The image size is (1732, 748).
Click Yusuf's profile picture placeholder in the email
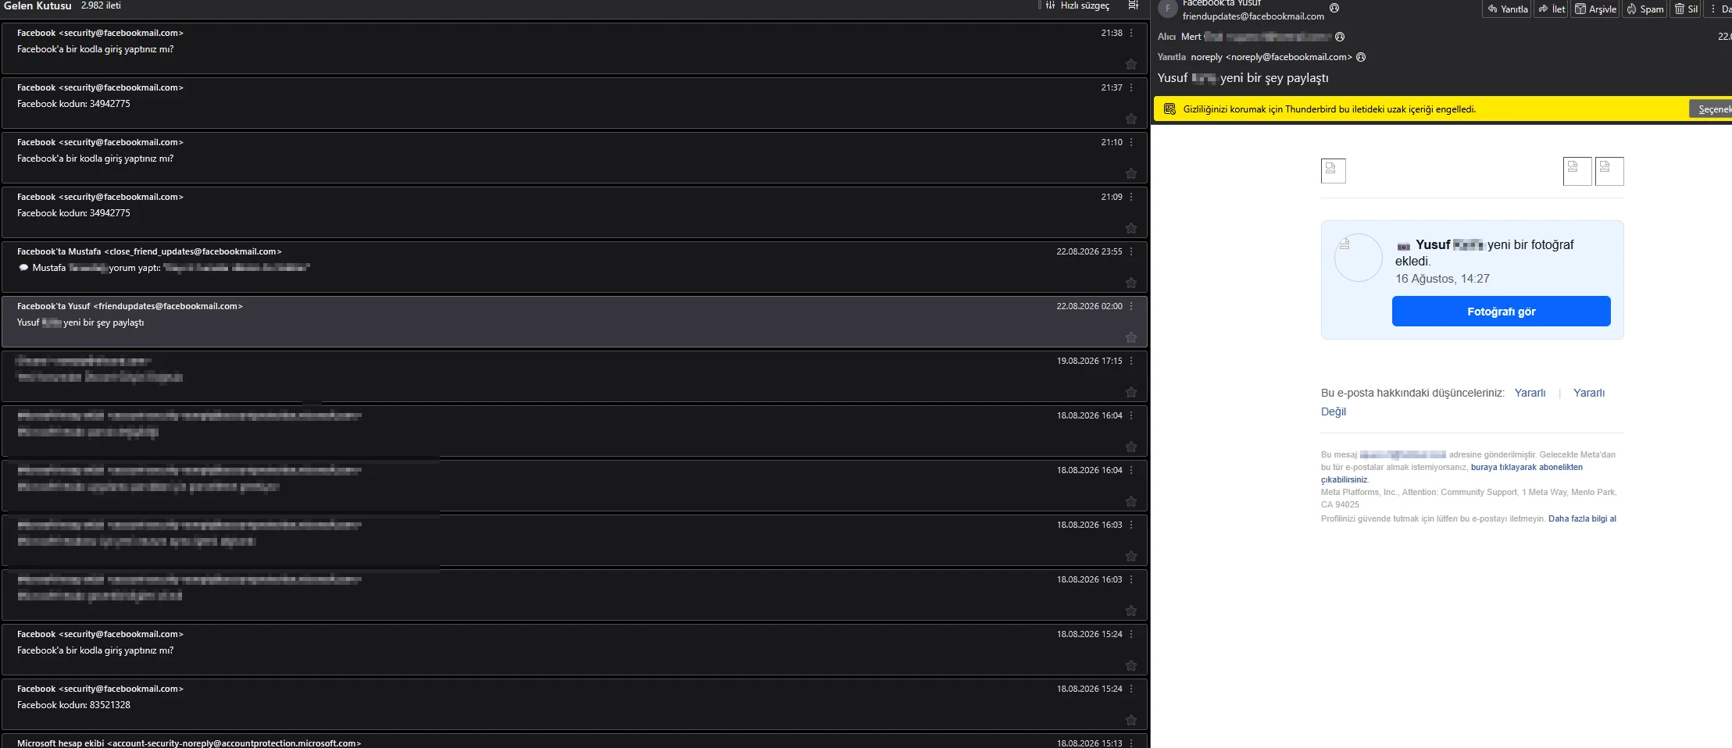[x=1359, y=258]
